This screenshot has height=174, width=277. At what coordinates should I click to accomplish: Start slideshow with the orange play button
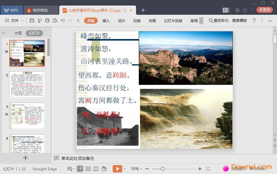click(118, 169)
